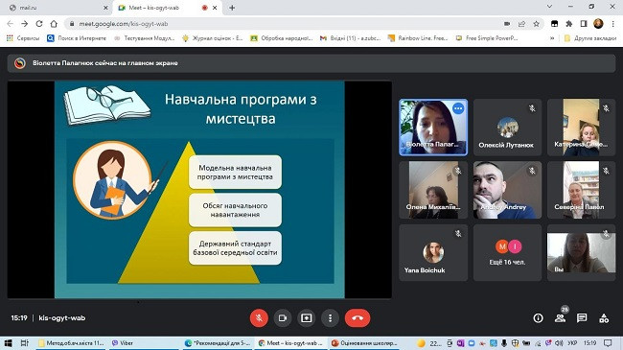Viewport: 623px width, 350px height.
Task: View site information lock icon
Action: (x=72, y=24)
